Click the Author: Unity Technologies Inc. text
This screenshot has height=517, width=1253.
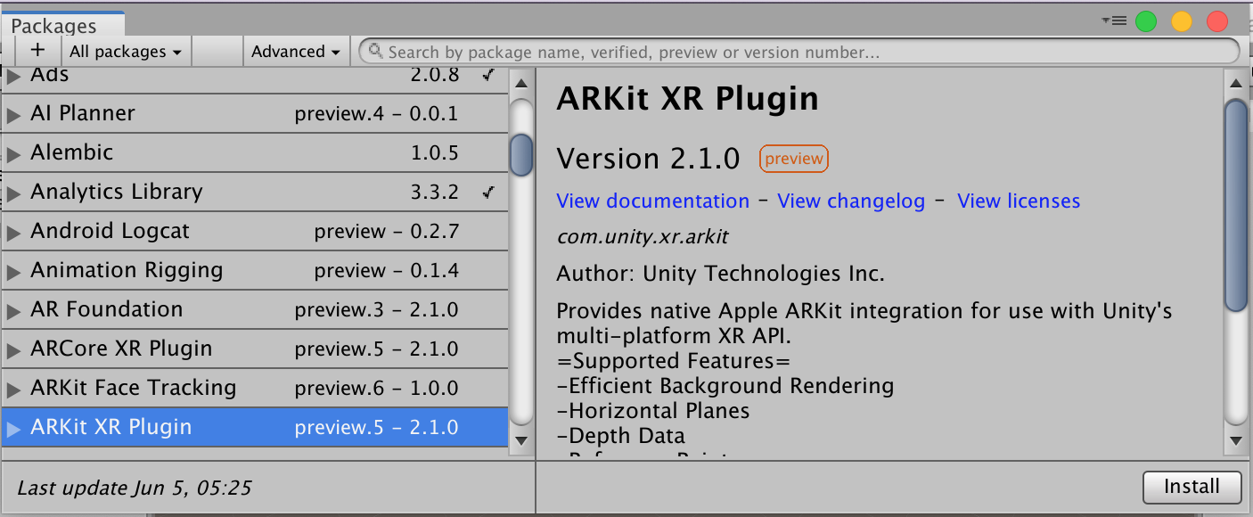point(721,274)
